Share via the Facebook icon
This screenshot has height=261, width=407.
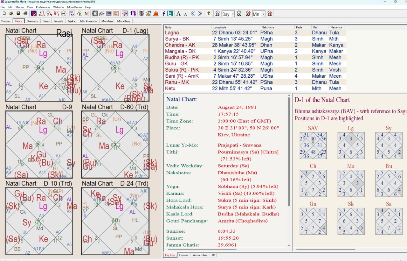pos(164,14)
